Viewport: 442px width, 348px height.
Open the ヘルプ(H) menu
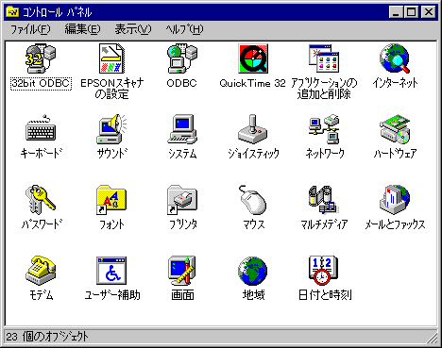tap(184, 29)
